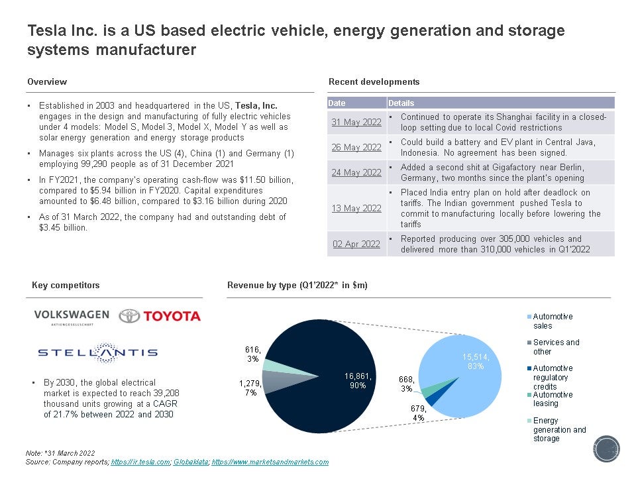Click the Date column header
Viewport: 636px width, 477px height.
(x=356, y=103)
